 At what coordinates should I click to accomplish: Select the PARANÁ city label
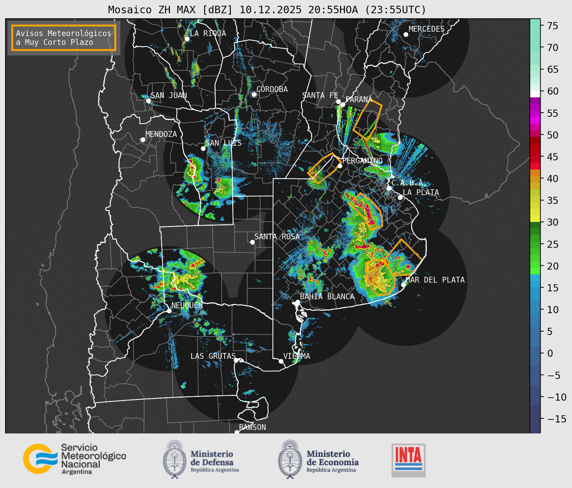click(x=359, y=99)
